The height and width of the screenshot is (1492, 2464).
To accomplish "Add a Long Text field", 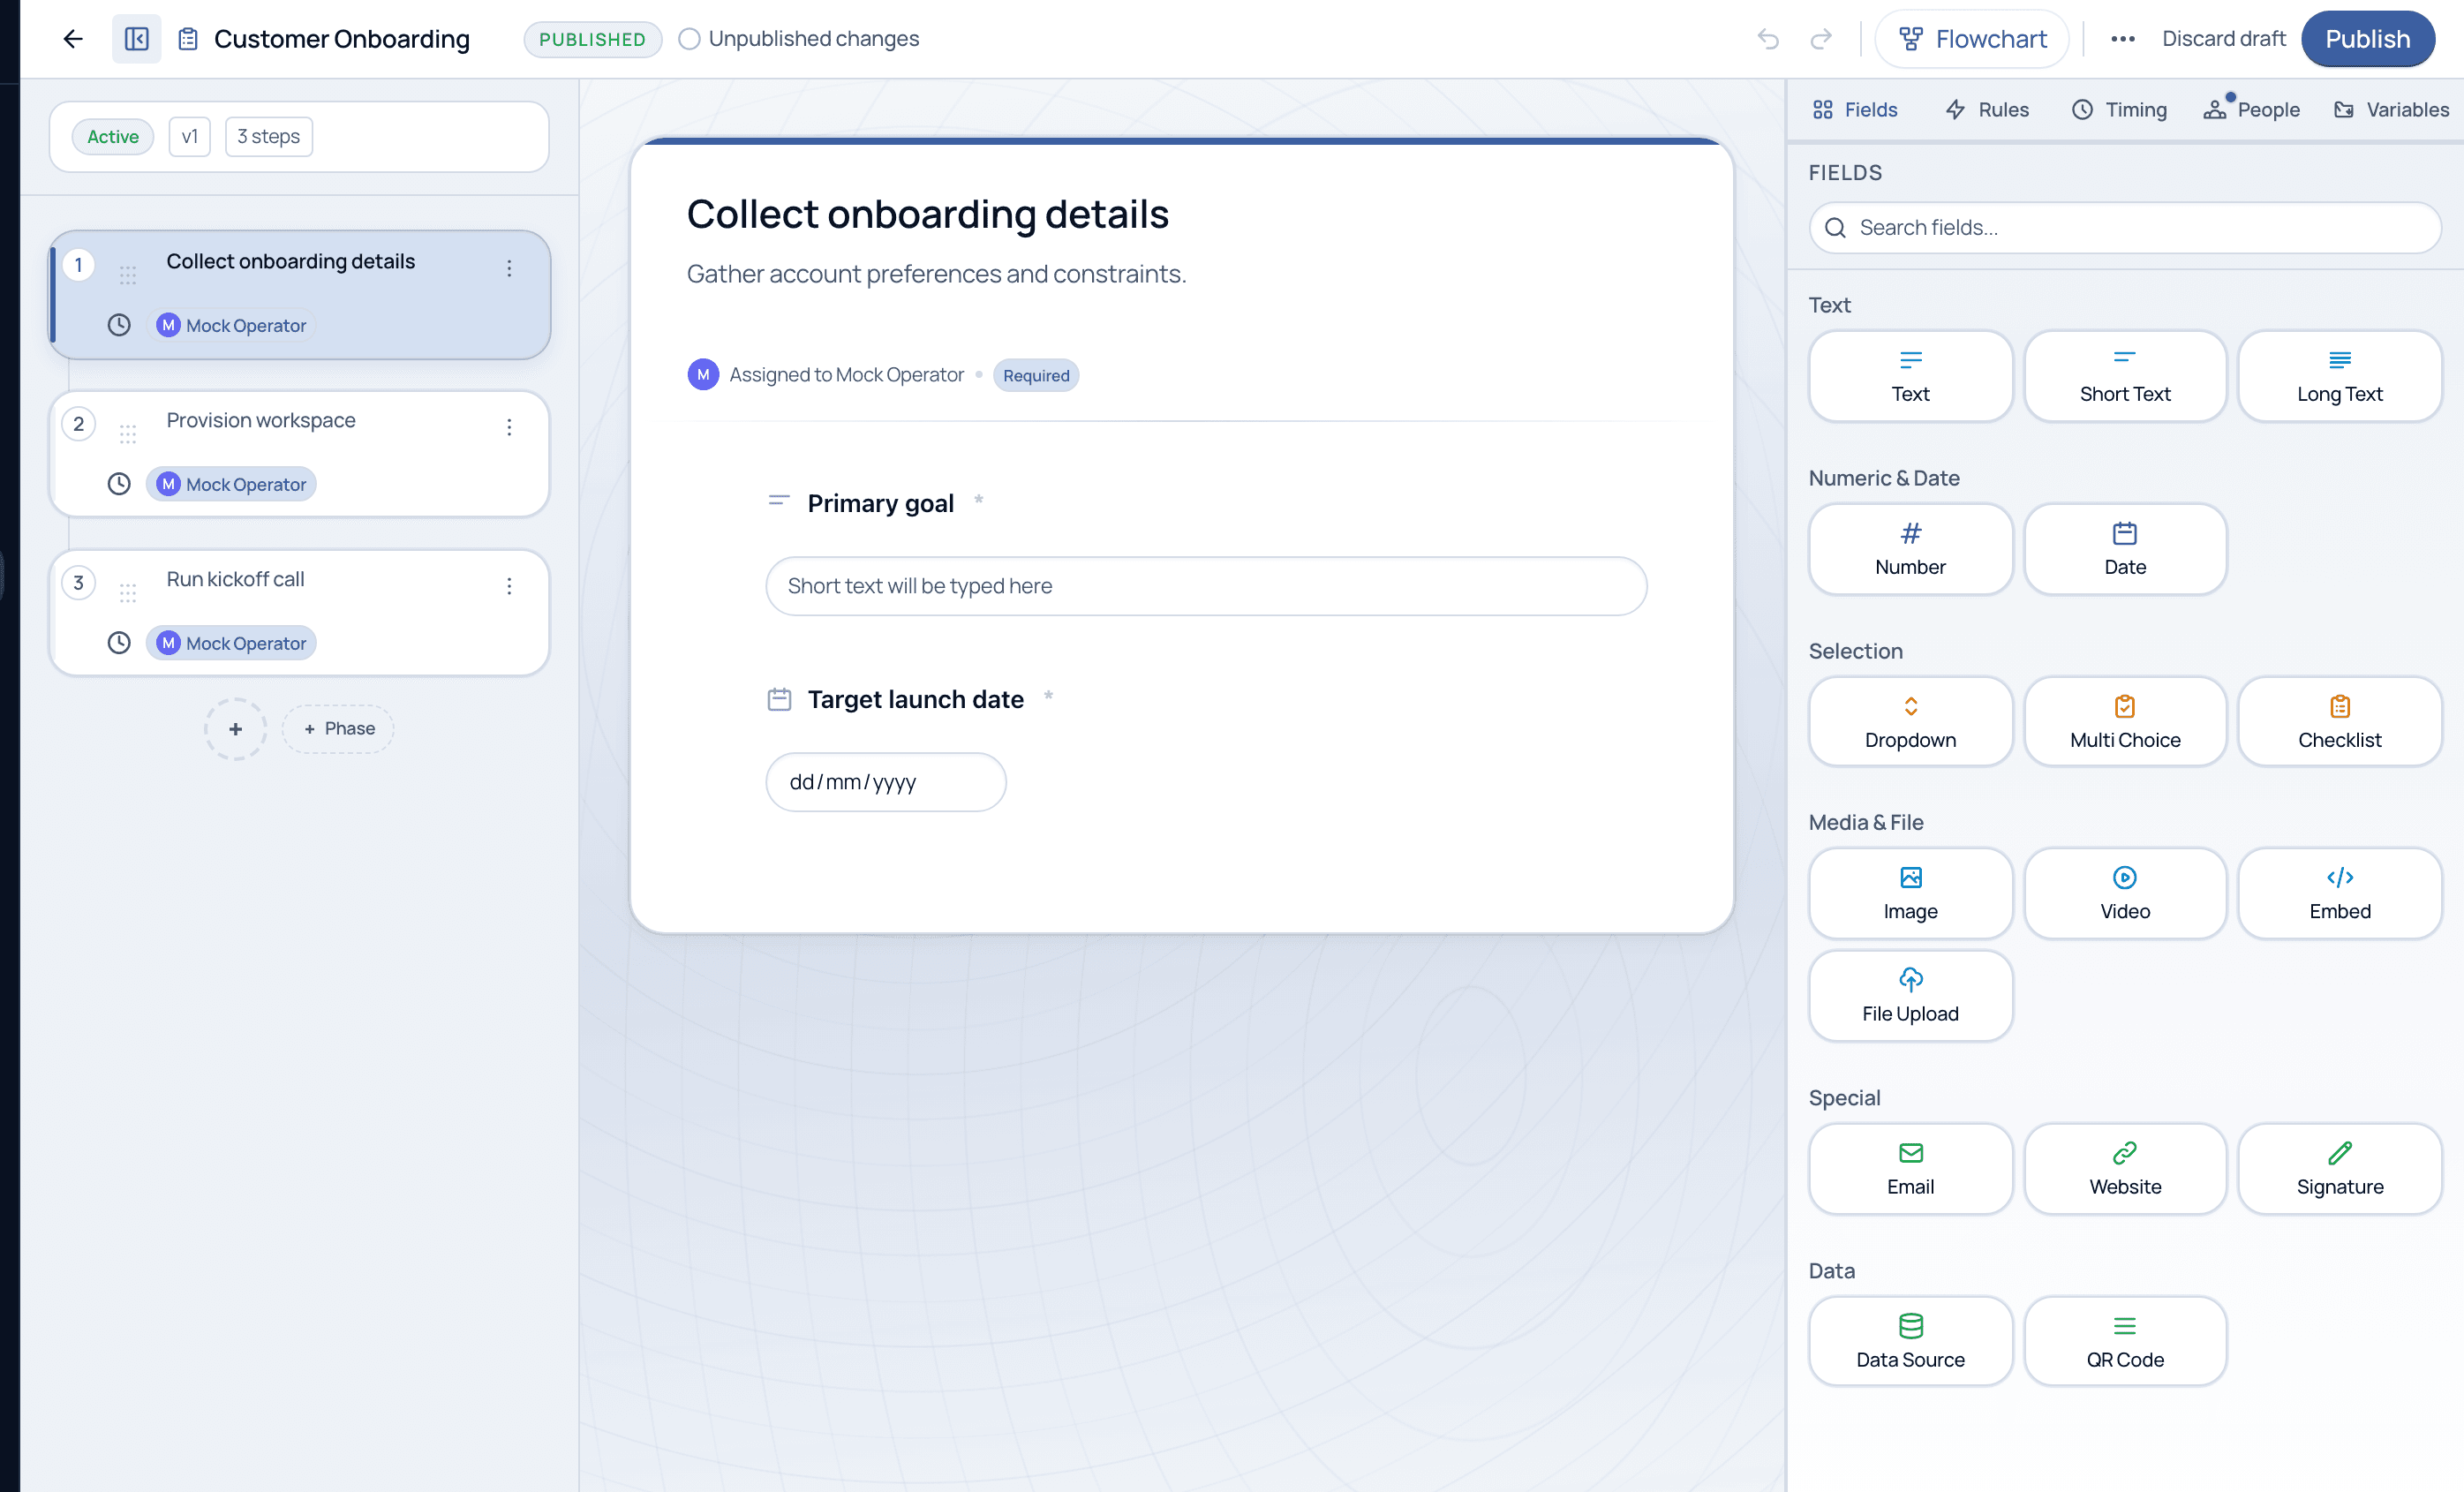I will pyautogui.click(x=2340, y=376).
